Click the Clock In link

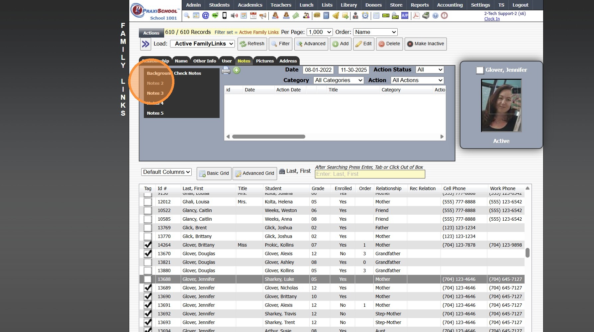click(x=492, y=19)
